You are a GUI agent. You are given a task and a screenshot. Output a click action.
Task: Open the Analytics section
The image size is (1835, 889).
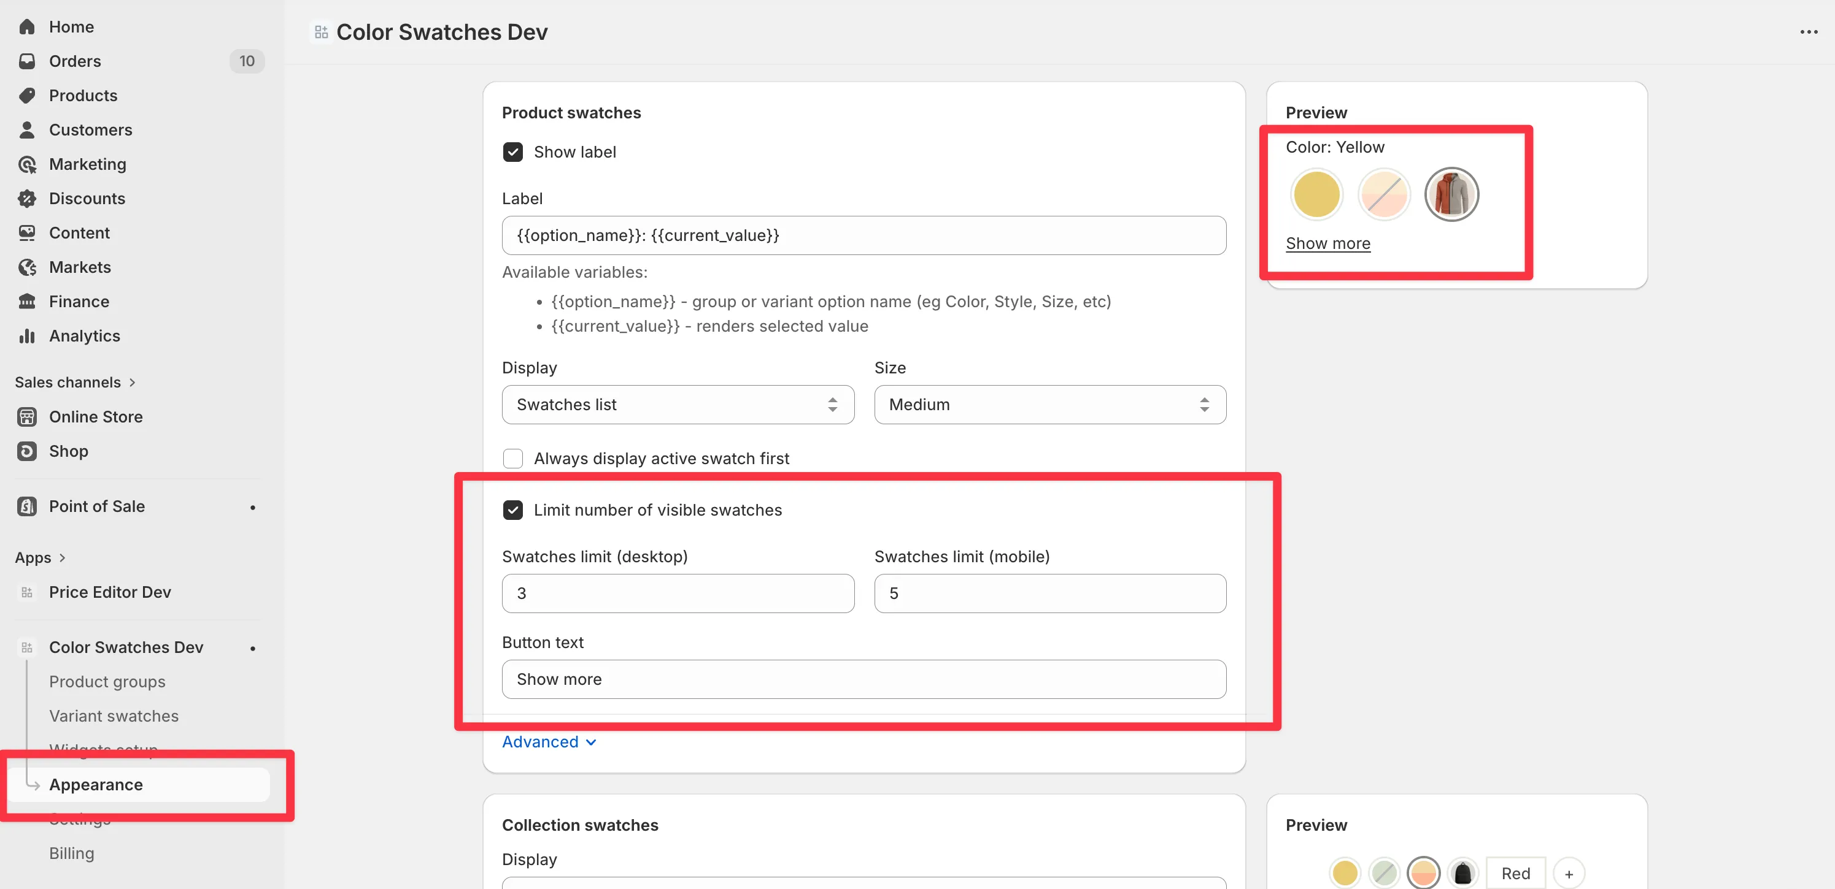point(84,335)
